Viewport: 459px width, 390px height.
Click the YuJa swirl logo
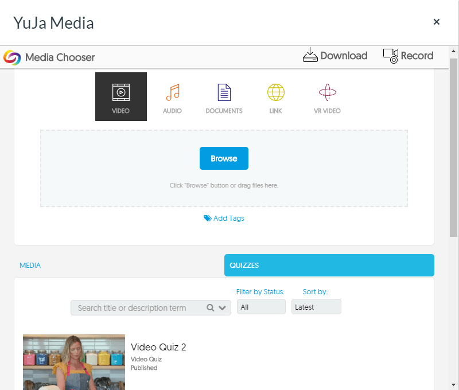pos(12,57)
